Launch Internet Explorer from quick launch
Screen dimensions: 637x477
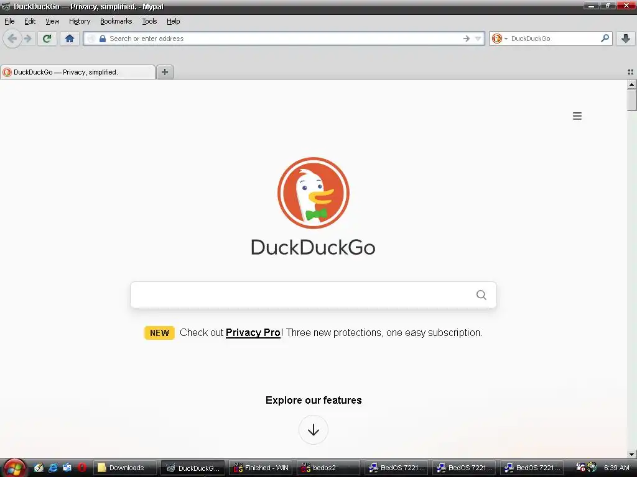click(x=53, y=468)
